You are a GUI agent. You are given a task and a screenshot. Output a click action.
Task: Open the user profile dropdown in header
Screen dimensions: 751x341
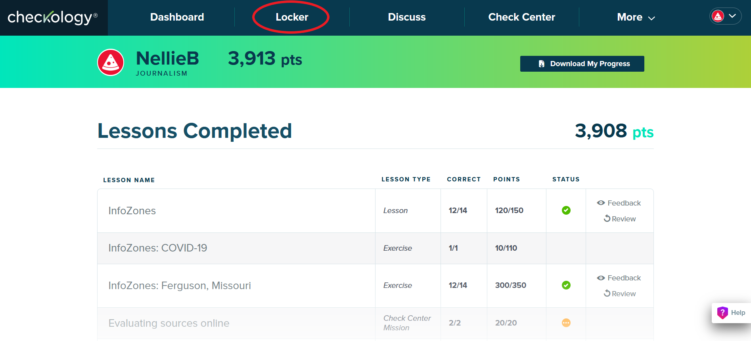pos(725,16)
